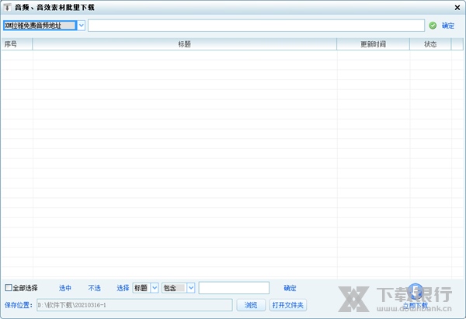The width and height of the screenshot is (466, 319).
Task: Click 确定 link next to the URL field
Action: point(448,26)
